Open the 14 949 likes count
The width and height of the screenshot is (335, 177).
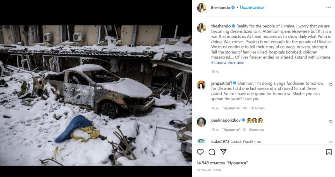tap(222, 163)
